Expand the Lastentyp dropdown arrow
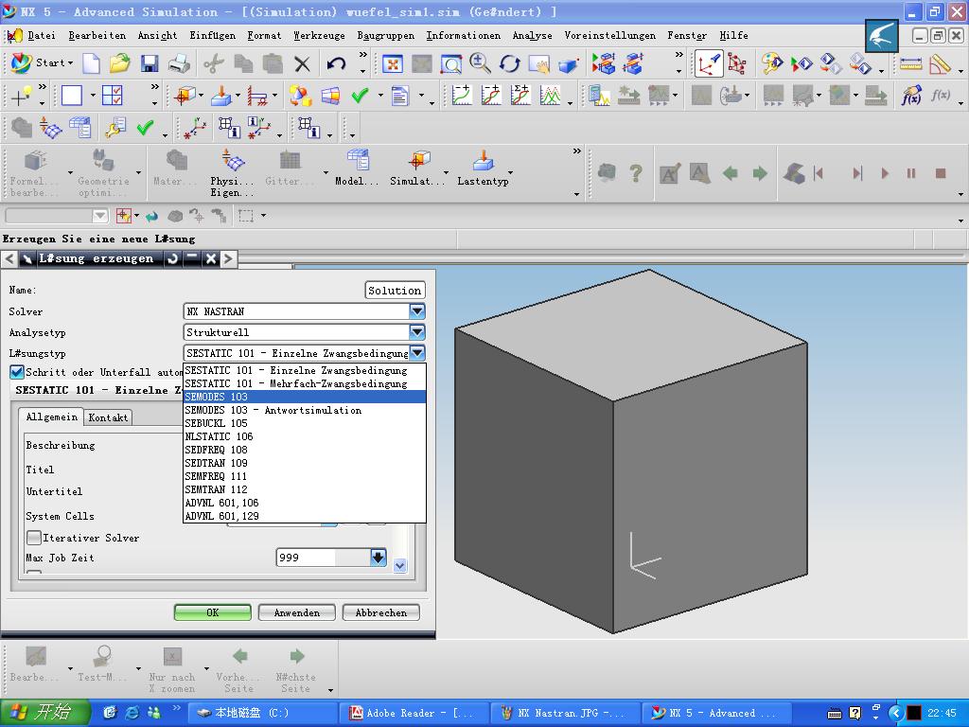The height and width of the screenshot is (727, 969). [x=510, y=172]
